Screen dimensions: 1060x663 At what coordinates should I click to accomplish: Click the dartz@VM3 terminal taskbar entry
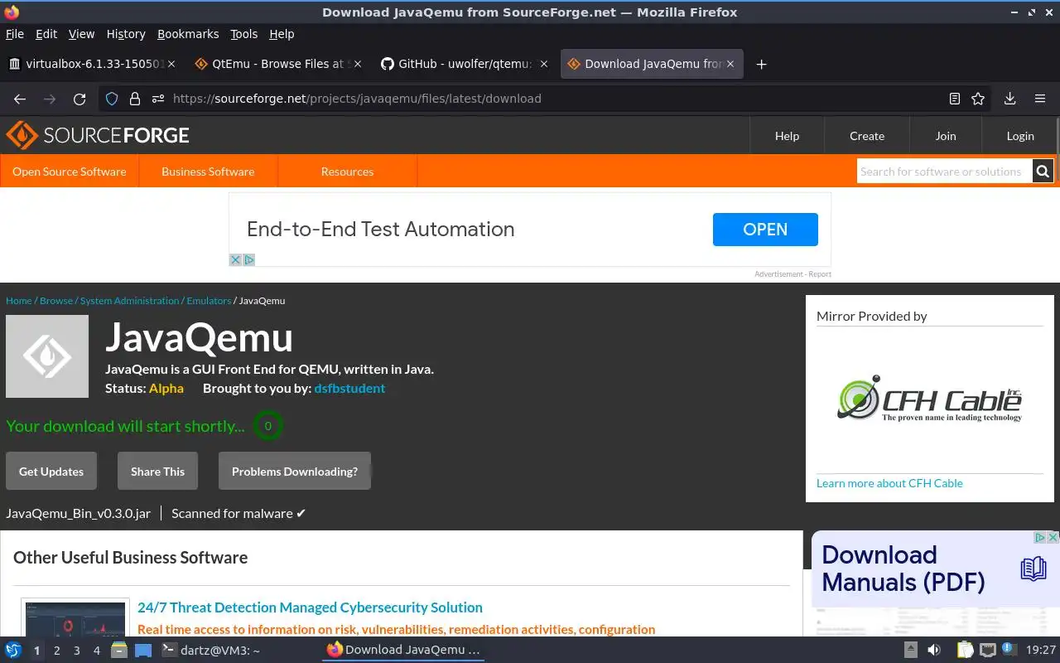[210, 650]
